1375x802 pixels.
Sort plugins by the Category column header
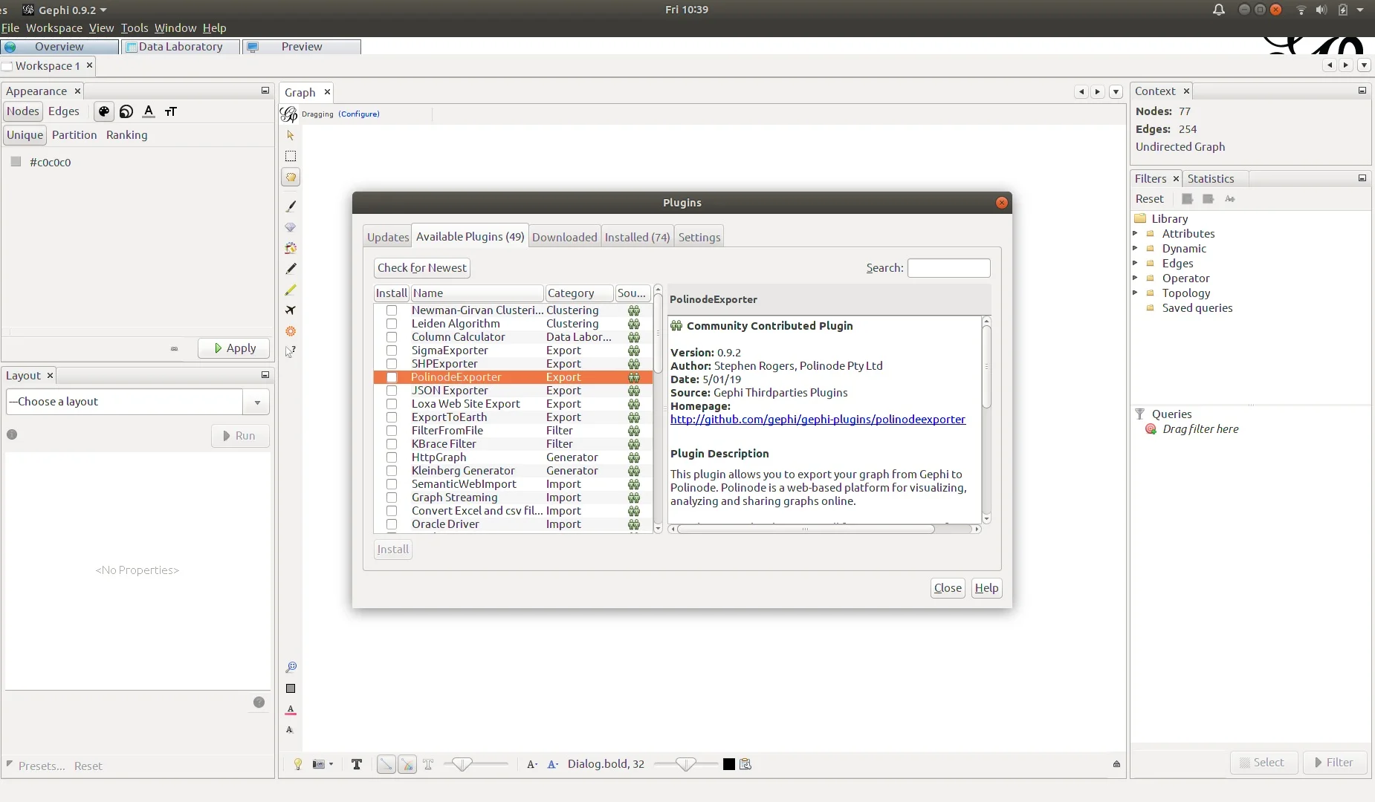(x=580, y=293)
